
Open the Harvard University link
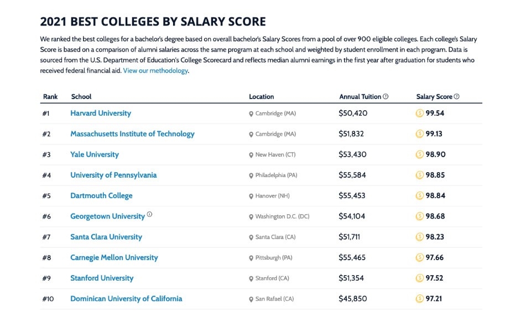click(101, 113)
